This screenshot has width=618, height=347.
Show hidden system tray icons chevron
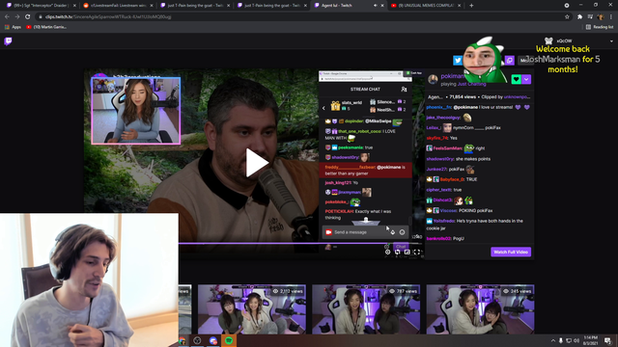[552, 340]
